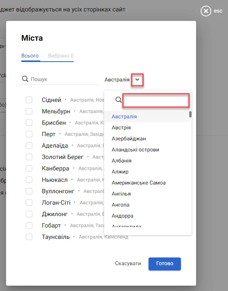Pick Андорра from the country list
Screen dimensions: 228x291
coord(147,216)
